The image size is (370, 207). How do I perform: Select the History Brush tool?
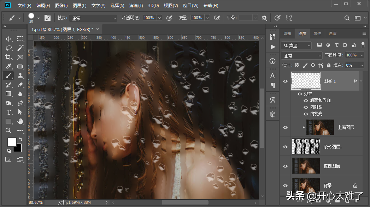click(8, 85)
